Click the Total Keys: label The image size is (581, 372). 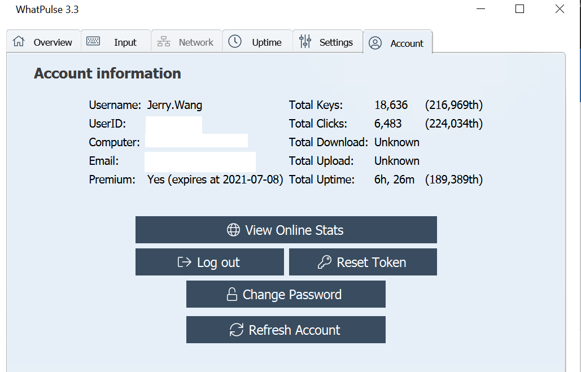(316, 105)
